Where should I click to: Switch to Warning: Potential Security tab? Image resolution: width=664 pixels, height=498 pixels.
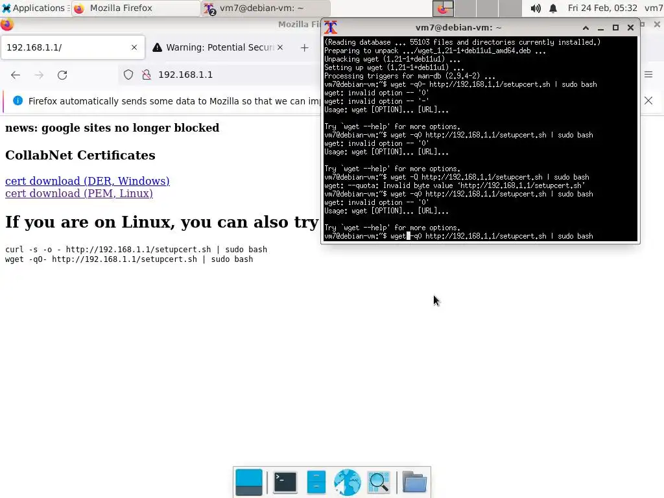[218, 47]
